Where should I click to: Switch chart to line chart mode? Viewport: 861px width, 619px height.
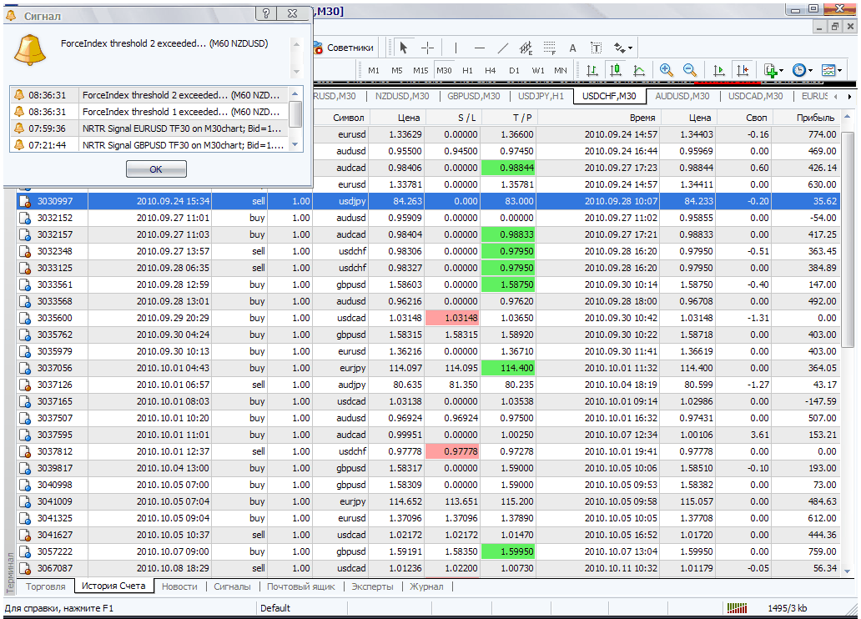pyautogui.click(x=639, y=70)
